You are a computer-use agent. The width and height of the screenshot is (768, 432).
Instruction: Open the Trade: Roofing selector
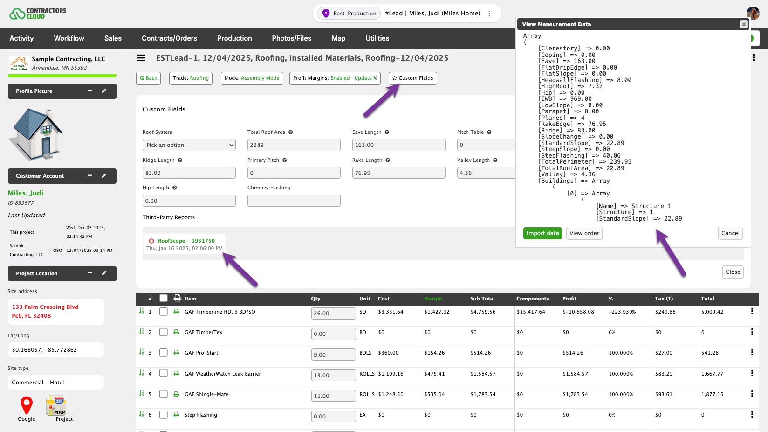(191, 78)
